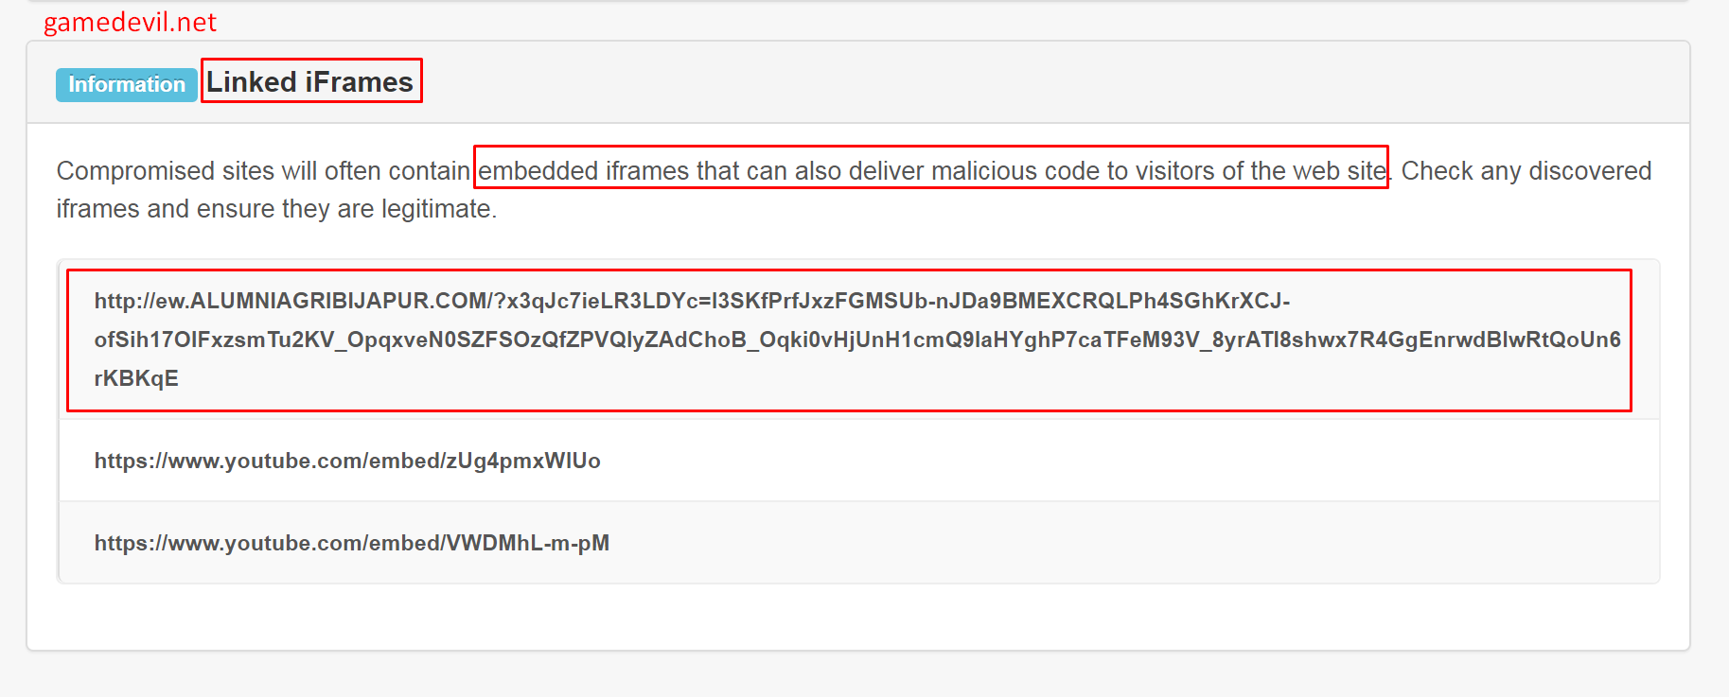Image resolution: width=1729 pixels, height=697 pixels.
Task: Click the 'Check any discovered' sentence
Action: coord(1526,171)
